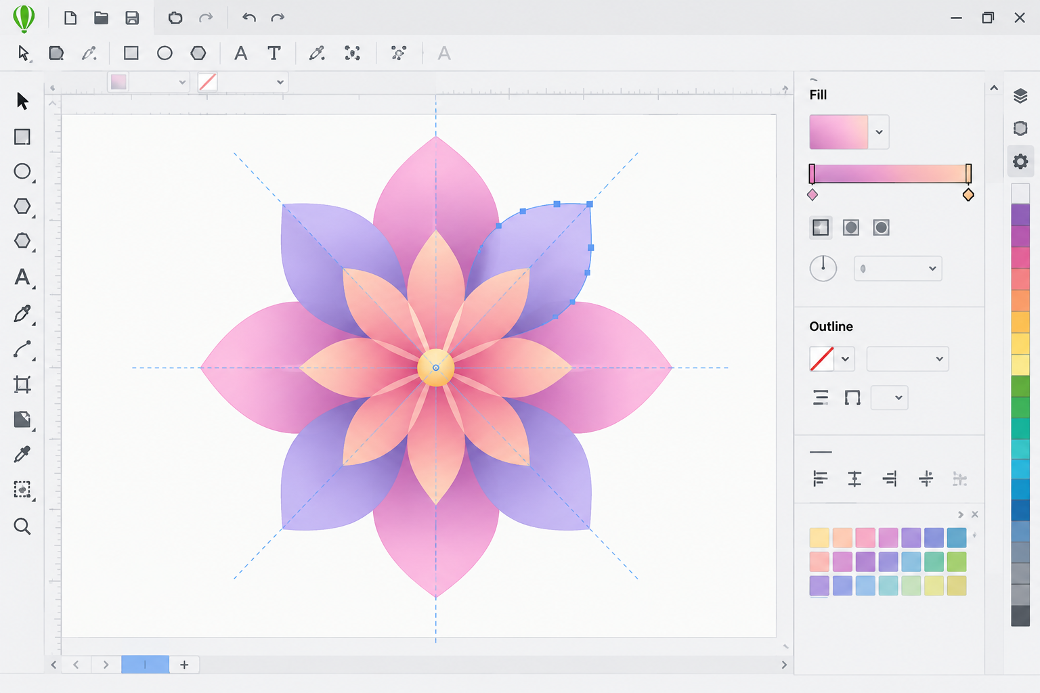Select the curve connector tool in left toolbox

point(22,349)
